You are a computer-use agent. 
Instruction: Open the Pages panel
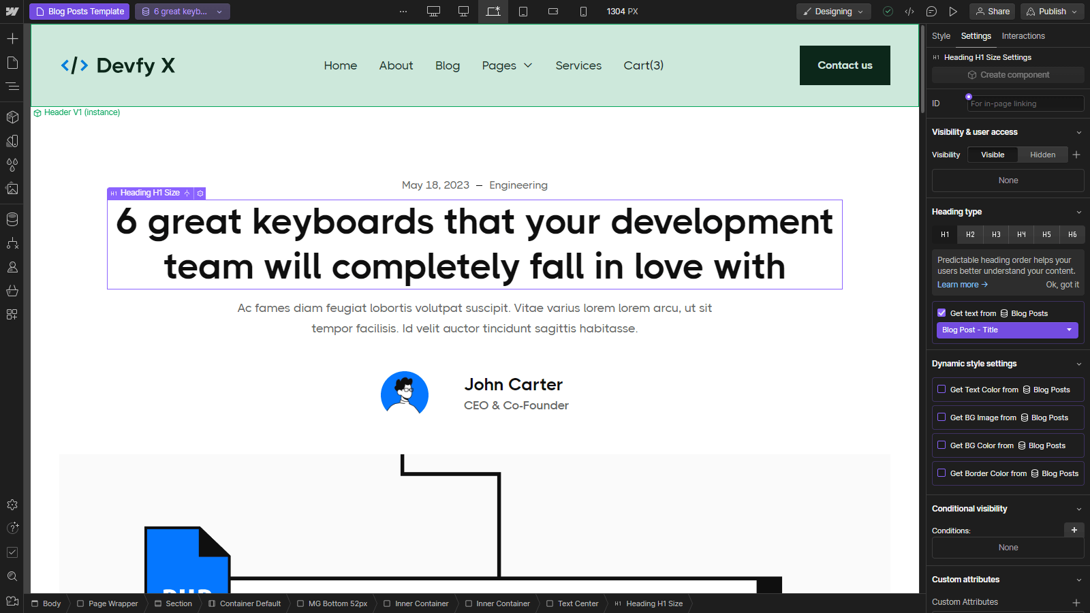(12, 63)
